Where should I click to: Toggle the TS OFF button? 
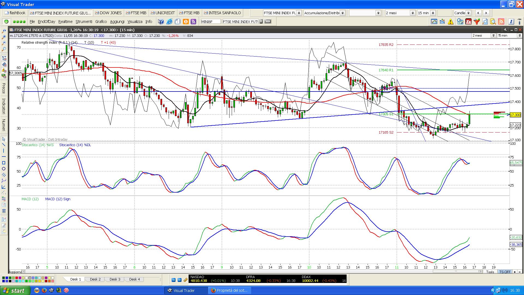point(505,272)
